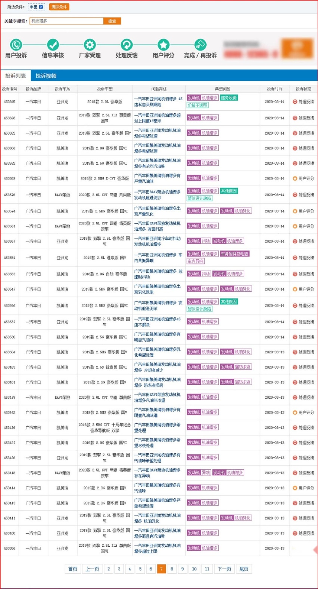Open complaint 453554 problem description link
This screenshot has width=318, height=589.
tap(158, 258)
